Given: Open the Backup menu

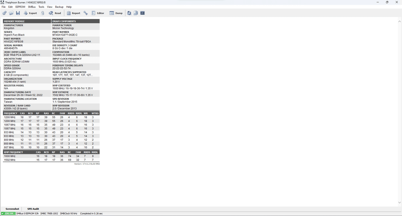Looking at the screenshot, I should click(x=59, y=7).
